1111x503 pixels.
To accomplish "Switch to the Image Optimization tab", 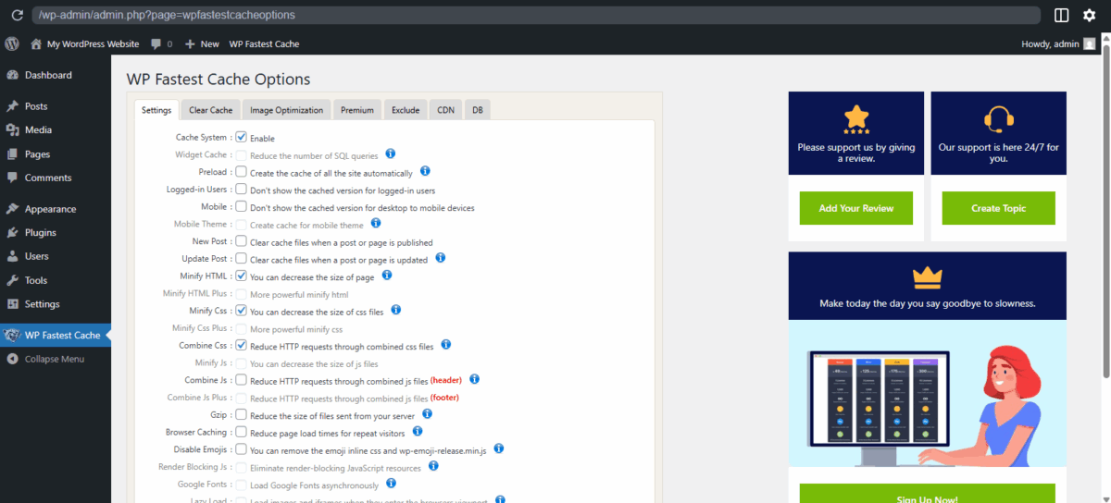I will point(286,110).
